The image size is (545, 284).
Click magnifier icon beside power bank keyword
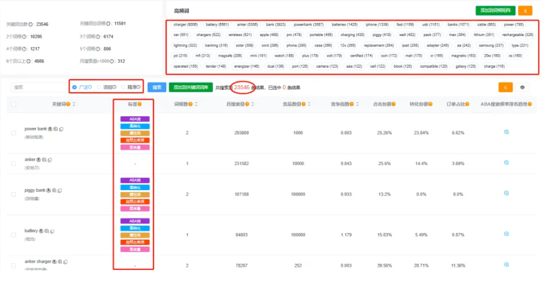tap(56, 129)
